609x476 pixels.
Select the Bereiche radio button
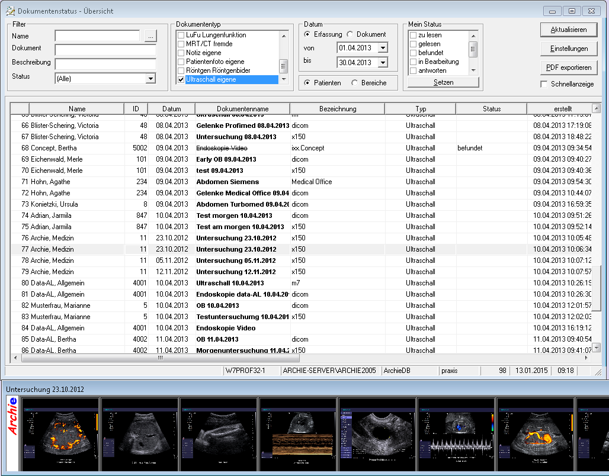[355, 83]
